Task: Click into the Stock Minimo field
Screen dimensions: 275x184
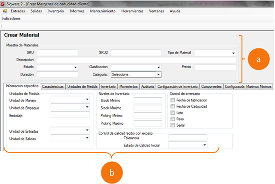Action: point(148,101)
